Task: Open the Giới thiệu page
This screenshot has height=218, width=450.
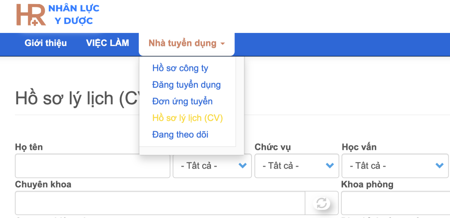Action: [x=45, y=43]
